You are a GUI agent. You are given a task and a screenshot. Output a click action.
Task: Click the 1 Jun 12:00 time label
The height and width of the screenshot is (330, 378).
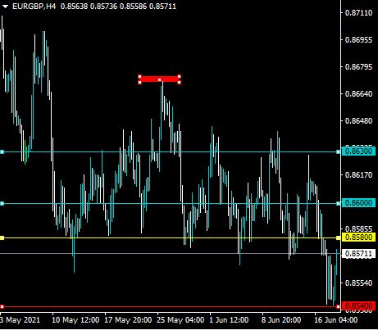[x=229, y=320]
